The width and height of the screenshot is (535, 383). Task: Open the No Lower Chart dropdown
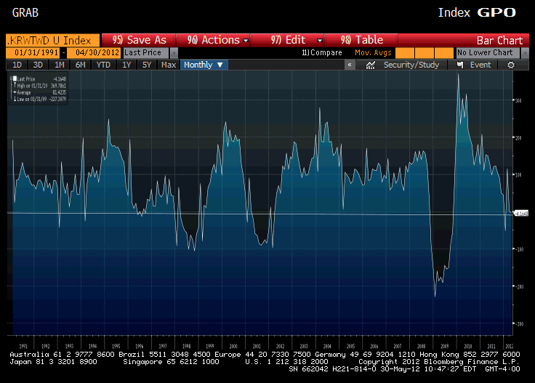point(519,53)
